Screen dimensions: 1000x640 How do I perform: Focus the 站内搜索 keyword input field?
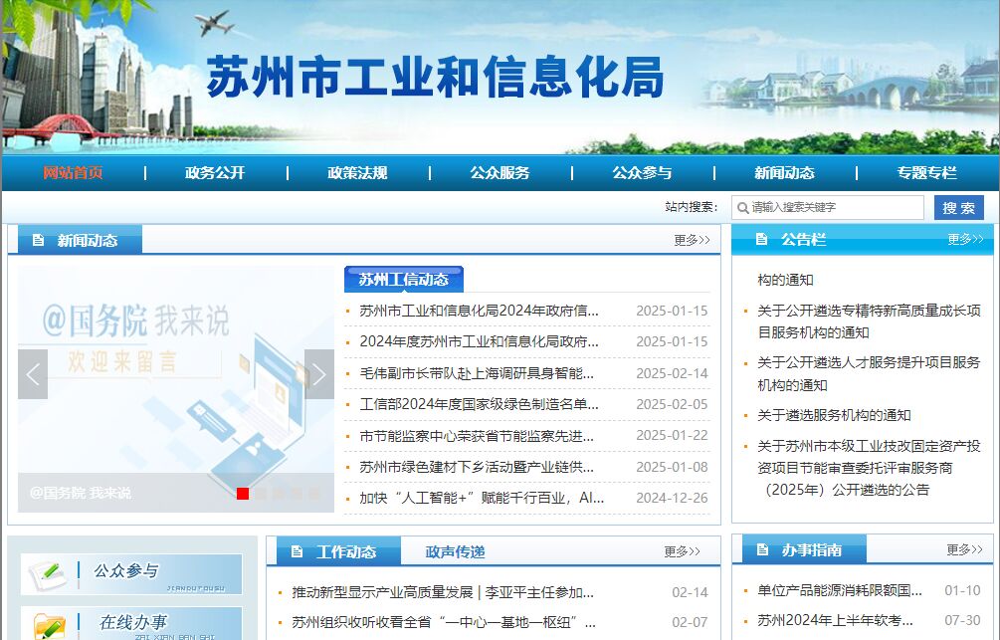(x=827, y=207)
